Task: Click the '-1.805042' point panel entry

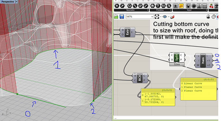Action: tap(158, 95)
